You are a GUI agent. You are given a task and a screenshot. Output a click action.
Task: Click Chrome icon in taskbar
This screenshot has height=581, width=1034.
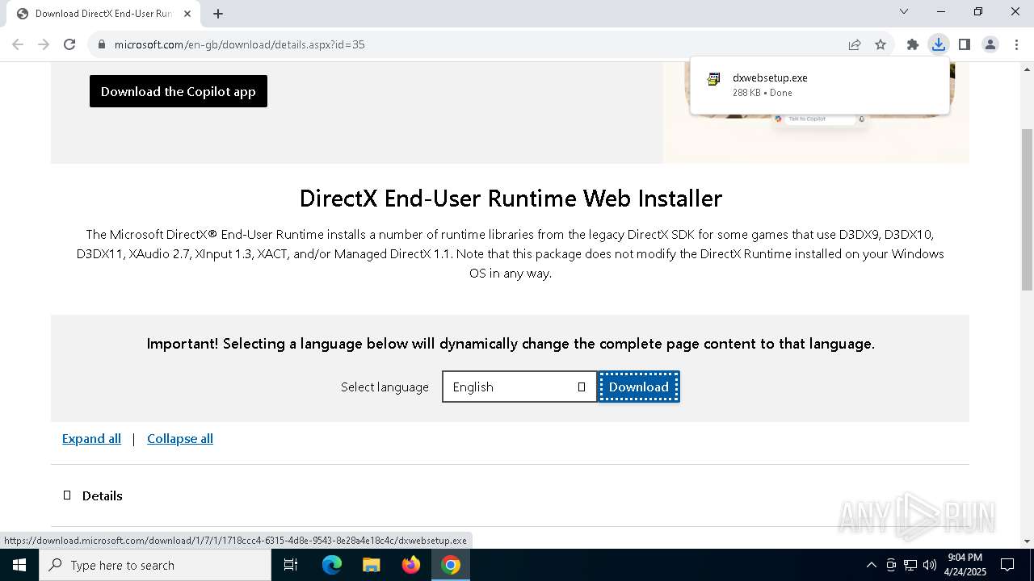451,565
